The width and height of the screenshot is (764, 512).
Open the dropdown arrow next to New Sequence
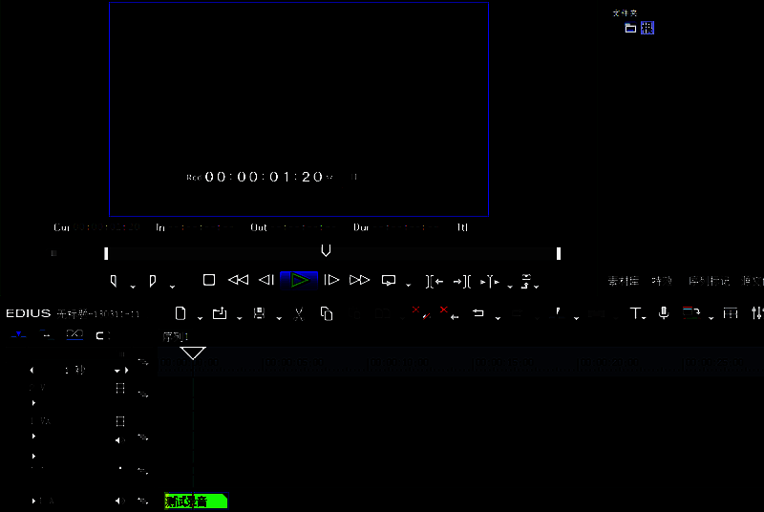[199, 317]
